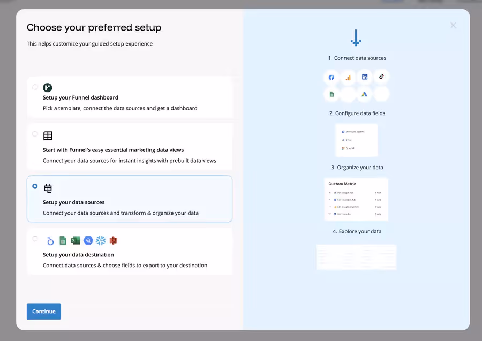Click the LinkedIn icon under Connect data sources
Screen dimensions: 482x341
365,77
